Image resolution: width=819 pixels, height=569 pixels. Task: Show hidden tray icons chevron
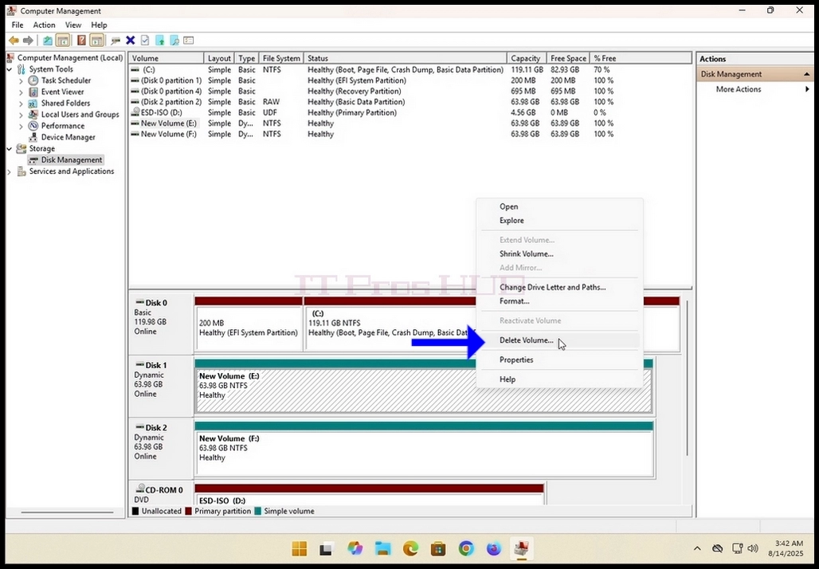697,548
